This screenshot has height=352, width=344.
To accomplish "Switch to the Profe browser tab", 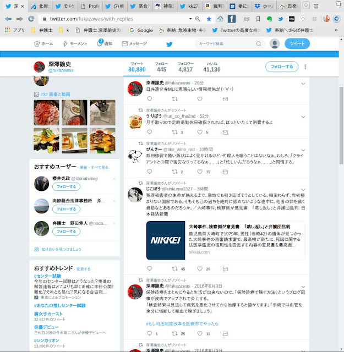I will point(90,6).
